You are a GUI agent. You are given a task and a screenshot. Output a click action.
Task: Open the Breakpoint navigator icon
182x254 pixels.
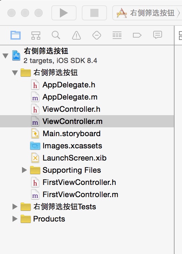tap(137, 35)
